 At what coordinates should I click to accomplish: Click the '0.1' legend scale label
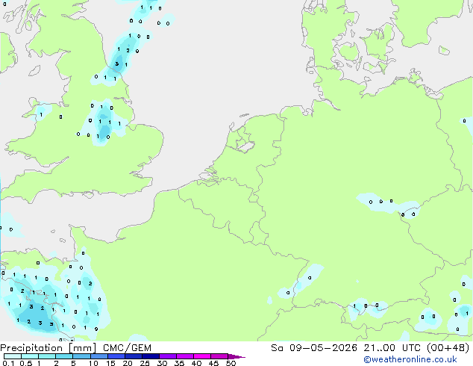pyautogui.click(x=8, y=363)
